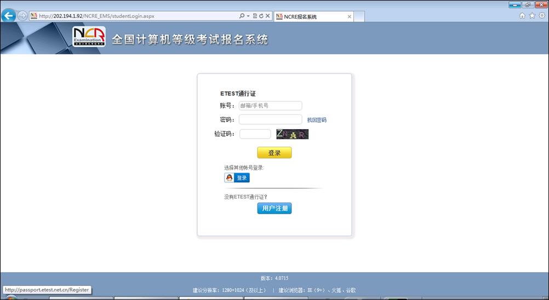The height and width of the screenshot is (300, 549).
Task: Click the 选择其他帐号登录 text
Action: pos(244,168)
